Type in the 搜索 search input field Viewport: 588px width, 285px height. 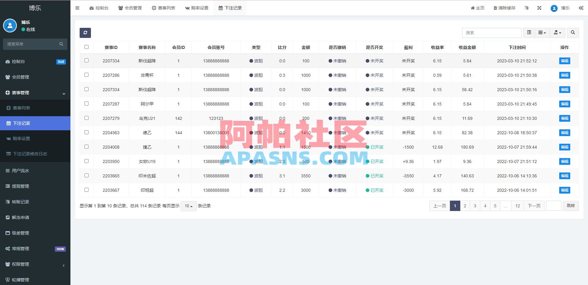(492, 33)
